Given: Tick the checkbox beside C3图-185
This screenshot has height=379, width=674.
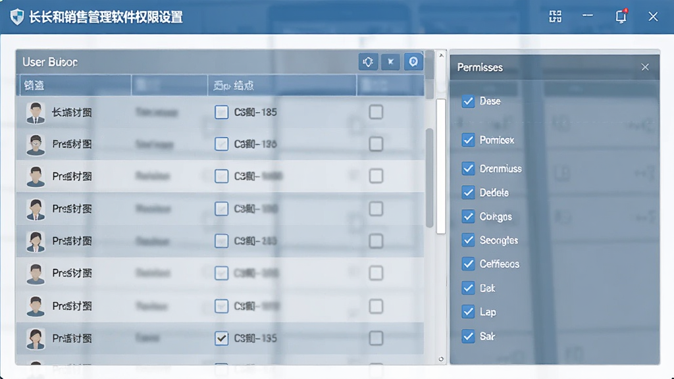Looking at the screenshot, I should [221, 112].
